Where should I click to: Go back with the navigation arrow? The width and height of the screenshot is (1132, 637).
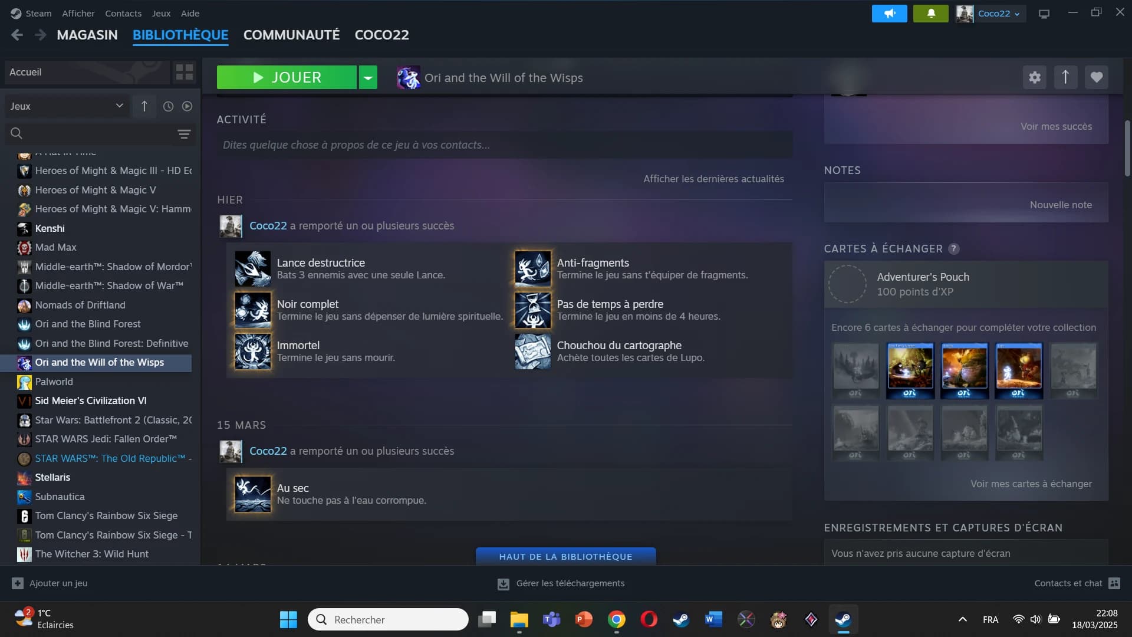click(17, 35)
